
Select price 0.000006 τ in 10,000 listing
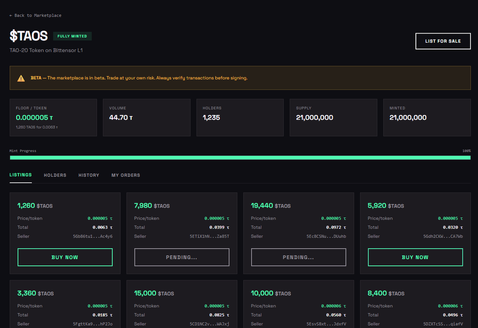pyautogui.click(x=334, y=306)
